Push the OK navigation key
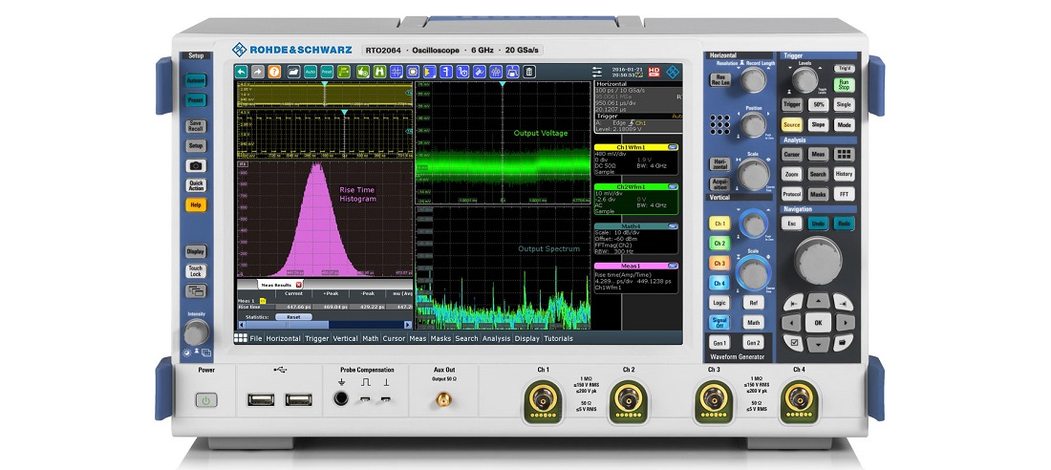 click(818, 323)
